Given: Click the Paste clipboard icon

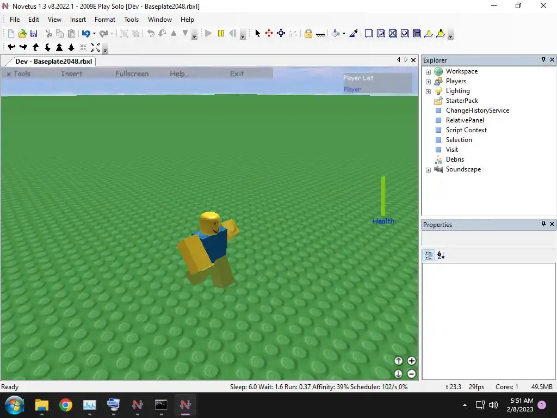Looking at the screenshot, I should pyautogui.click(x=71, y=33).
